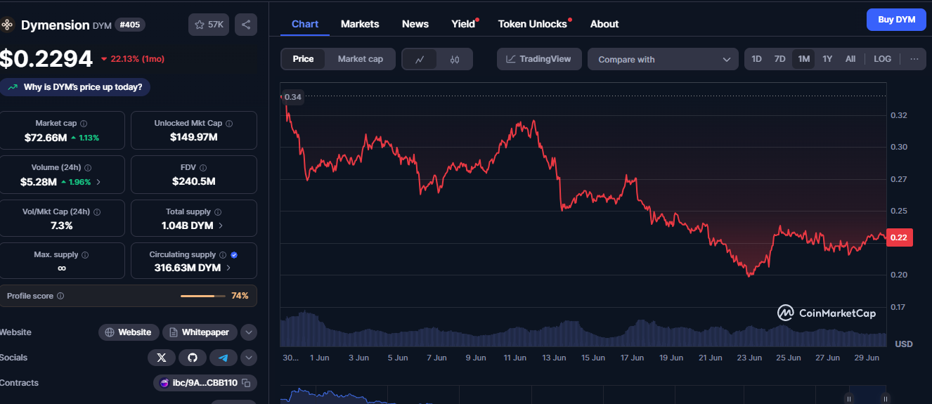Open the X (Twitter) social link
The height and width of the screenshot is (404, 932).
[x=162, y=358]
